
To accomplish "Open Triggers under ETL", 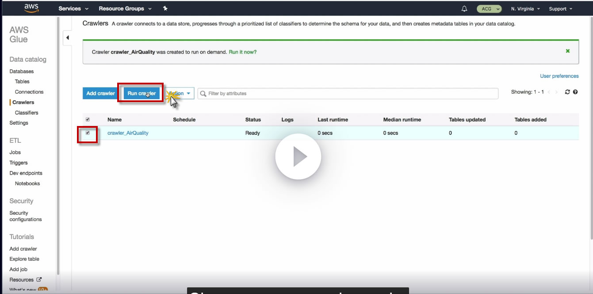I will coord(19,163).
